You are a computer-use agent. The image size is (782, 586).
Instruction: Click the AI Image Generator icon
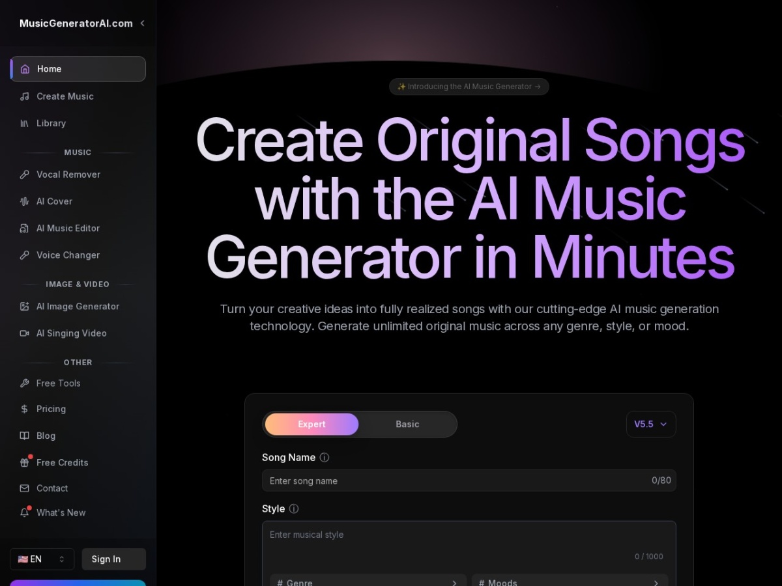click(25, 306)
